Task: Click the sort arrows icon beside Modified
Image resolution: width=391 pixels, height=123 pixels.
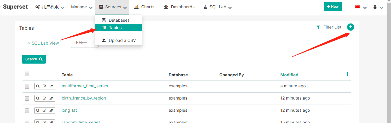Action: pos(347,74)
